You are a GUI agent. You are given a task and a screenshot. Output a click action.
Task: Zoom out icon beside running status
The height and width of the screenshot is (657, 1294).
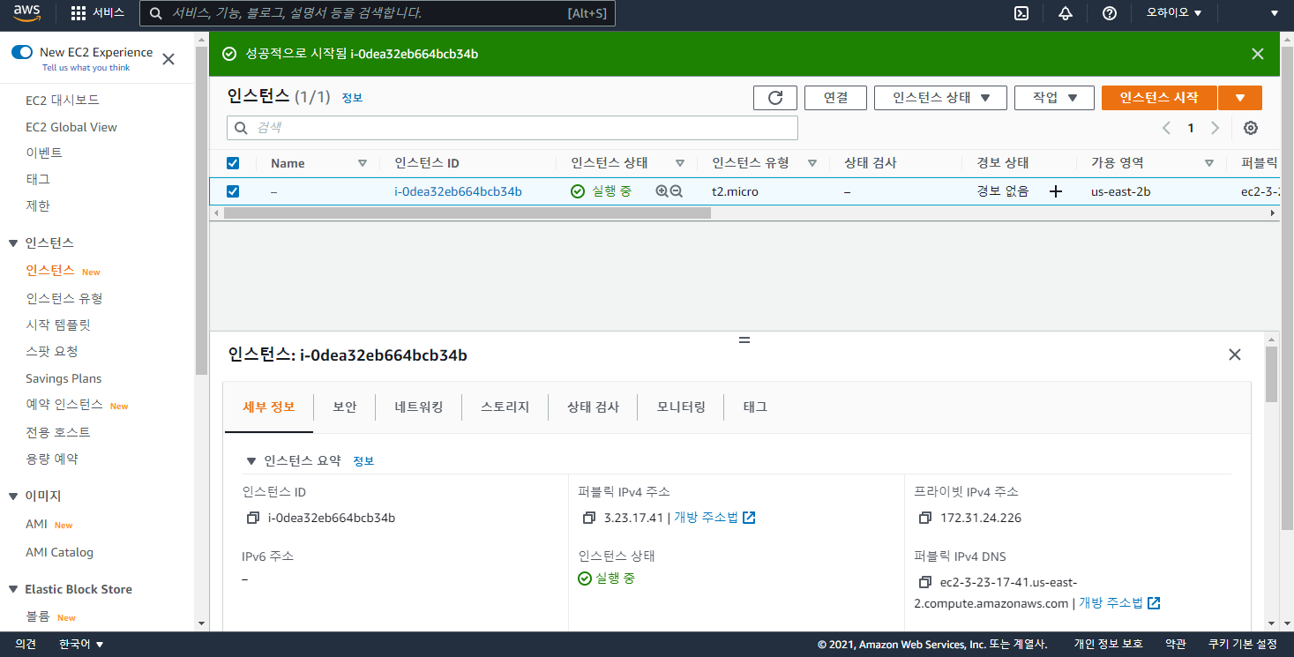677,191
